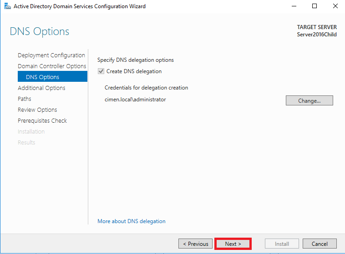345x254 pixels.
Task: Minimize the wizard window
Action: point(294,6)
